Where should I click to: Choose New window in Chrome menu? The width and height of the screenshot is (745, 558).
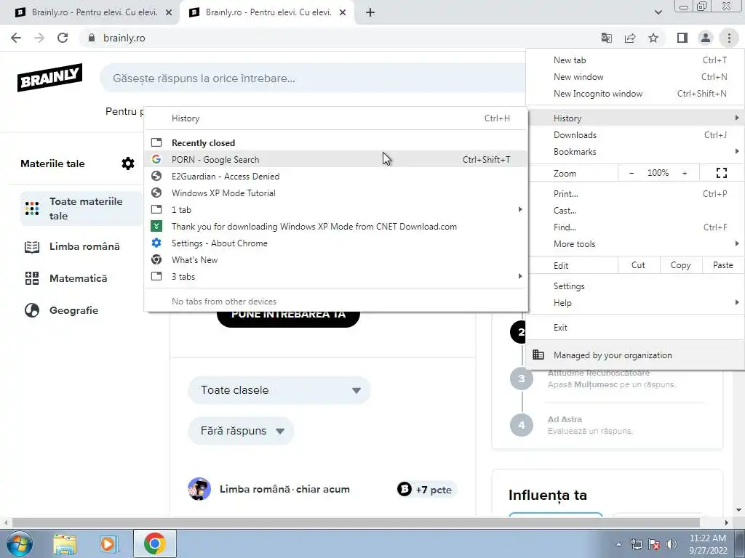(634, 77)
